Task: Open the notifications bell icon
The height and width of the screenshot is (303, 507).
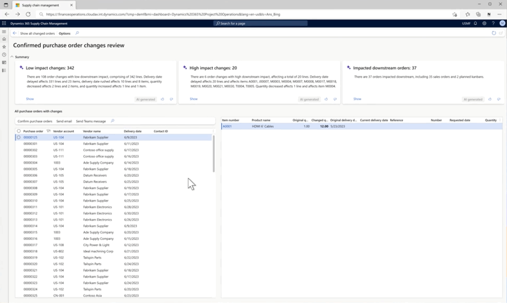Action: click(475, 23)
